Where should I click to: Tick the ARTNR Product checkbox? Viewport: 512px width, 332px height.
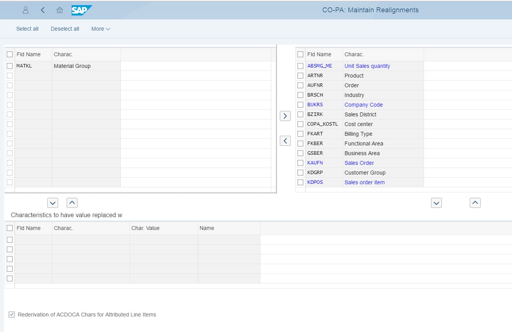(300, 76)
